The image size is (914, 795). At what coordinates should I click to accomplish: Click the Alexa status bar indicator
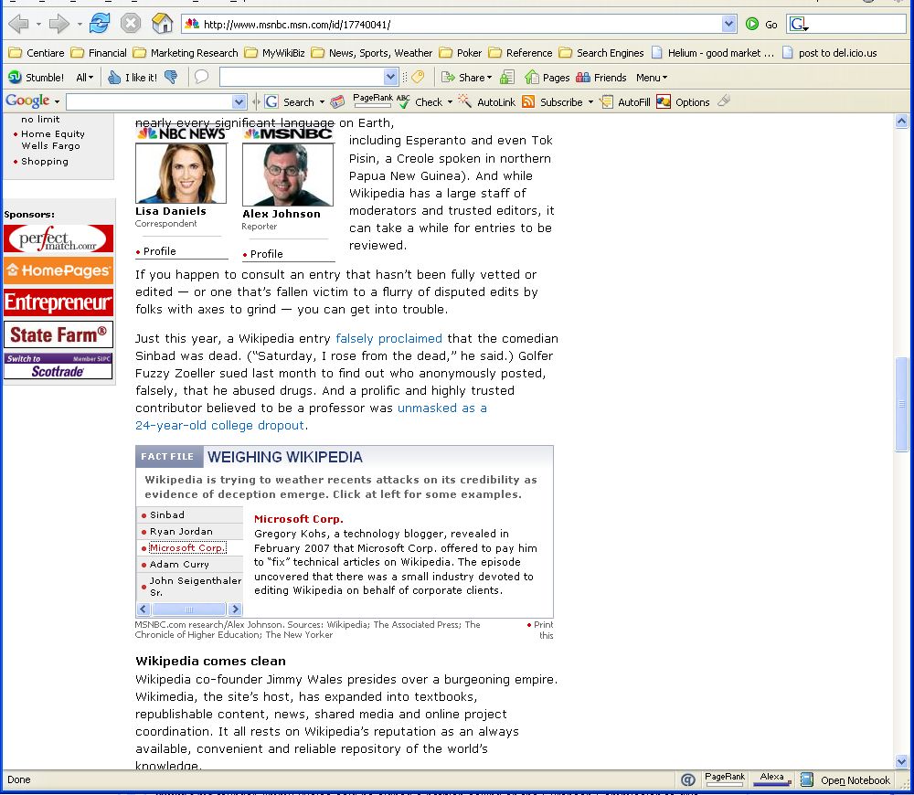click(771, 779)
